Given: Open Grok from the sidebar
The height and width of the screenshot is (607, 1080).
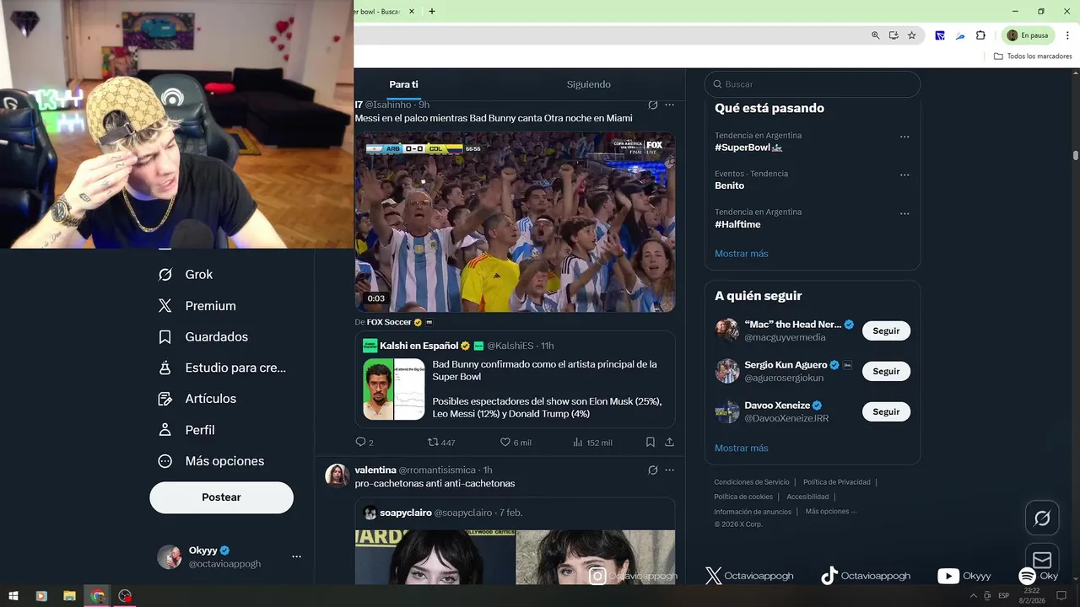Looking at the screenshot, I should pos(186,275).
